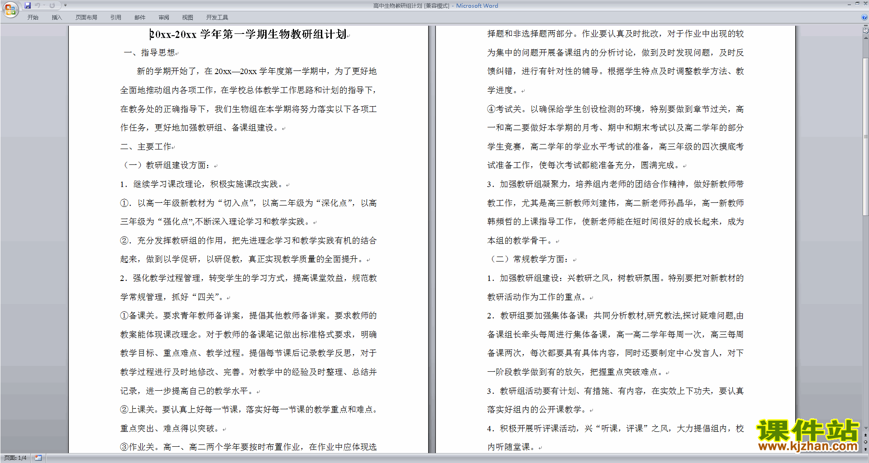
Task: Switch to the 页面布局 ribbon tab
Action: point(86,17)
